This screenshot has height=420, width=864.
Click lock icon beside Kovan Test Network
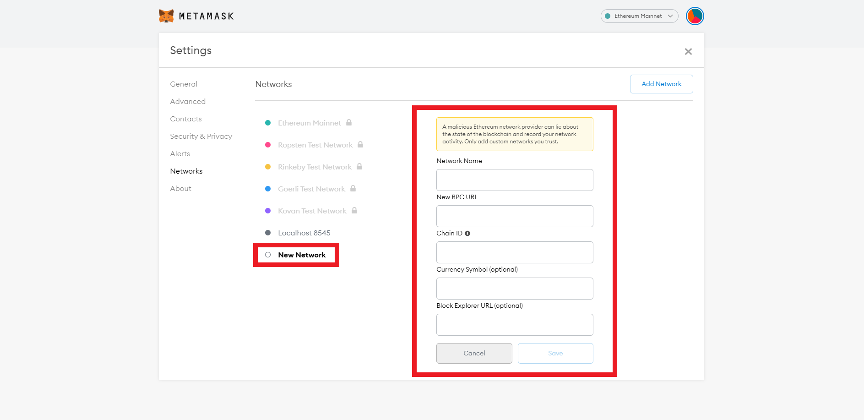[354, 210]
